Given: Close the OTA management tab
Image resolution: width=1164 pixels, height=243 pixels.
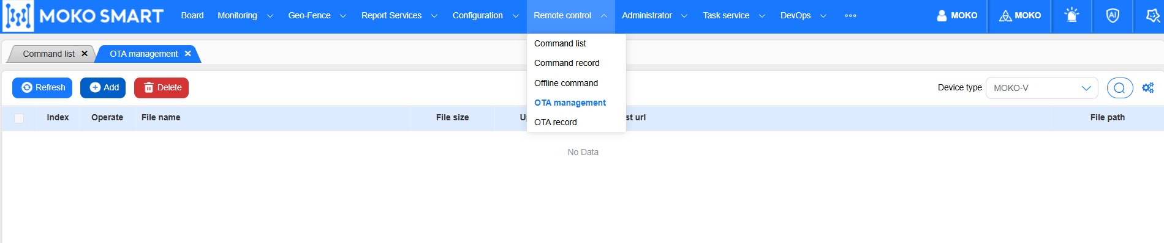Looking at the screenshot, I should click(188, 54).
